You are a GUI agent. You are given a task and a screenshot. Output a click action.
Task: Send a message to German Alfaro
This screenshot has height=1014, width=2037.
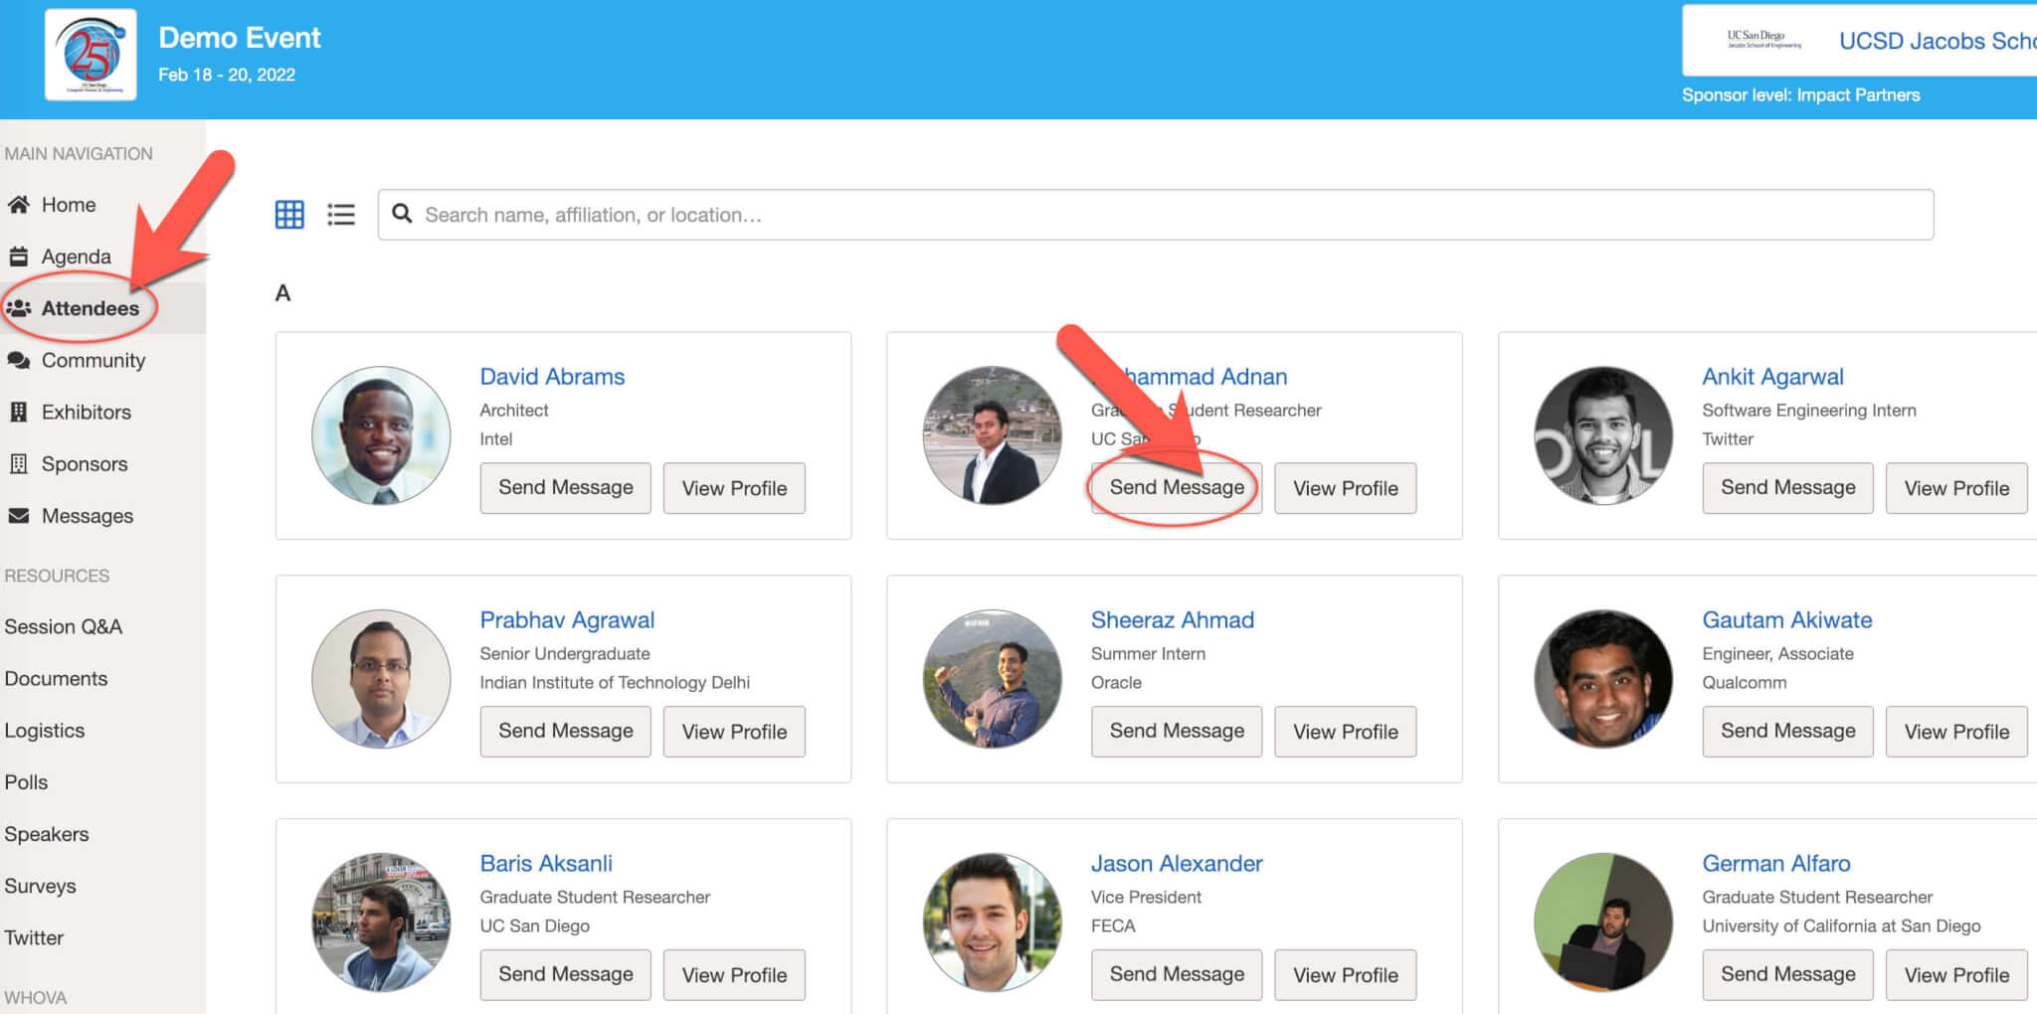pyautogui.click(x=1787, y=974)
